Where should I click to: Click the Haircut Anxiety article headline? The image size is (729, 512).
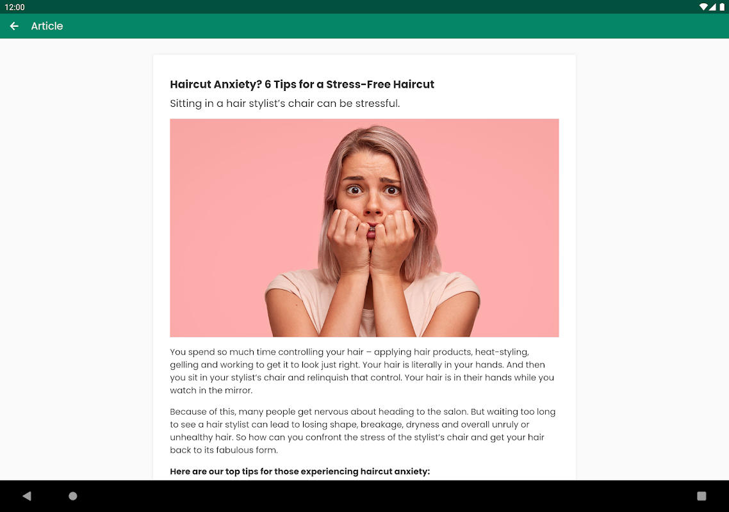(302, 84)
